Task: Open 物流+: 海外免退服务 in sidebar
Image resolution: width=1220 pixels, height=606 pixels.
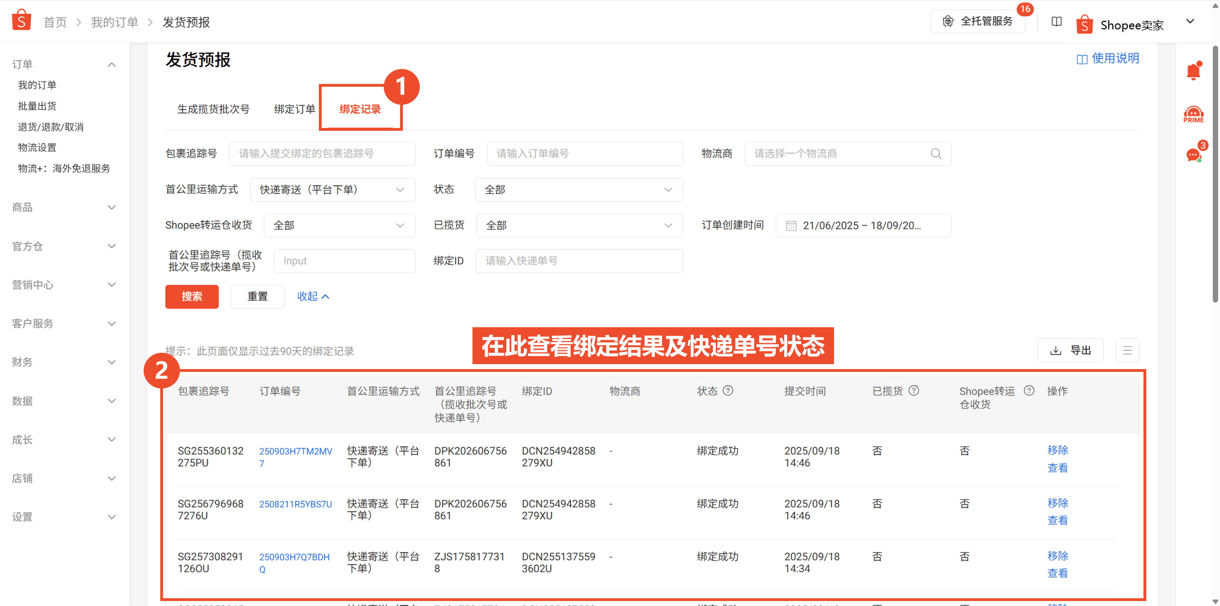Action: click(x=64, y=168)
